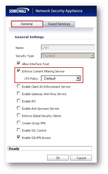Click the OK button

coord(58,158)
